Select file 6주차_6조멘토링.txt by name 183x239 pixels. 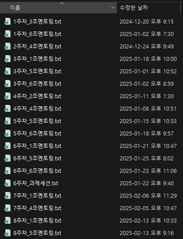tap(37, 171)
